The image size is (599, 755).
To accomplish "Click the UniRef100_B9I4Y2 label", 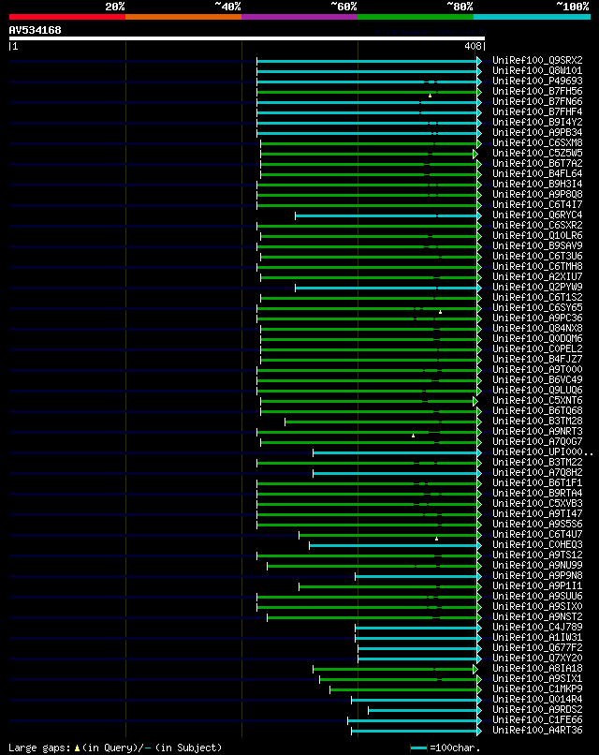I will 537,123.
